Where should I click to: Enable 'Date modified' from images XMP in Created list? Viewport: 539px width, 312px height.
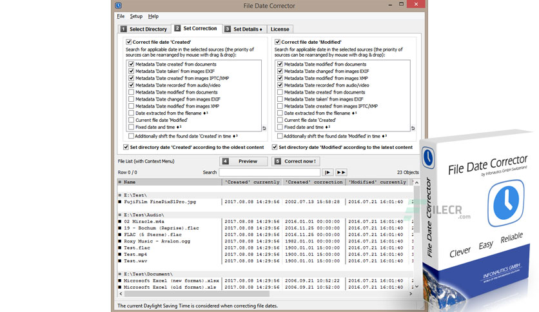tap(131, 106)
